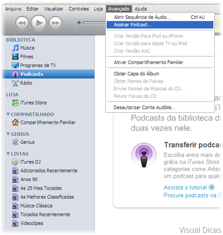223x235 pixels.
Task: Click the As 25 Mais Tocadas icon
Action: point(15,188)
